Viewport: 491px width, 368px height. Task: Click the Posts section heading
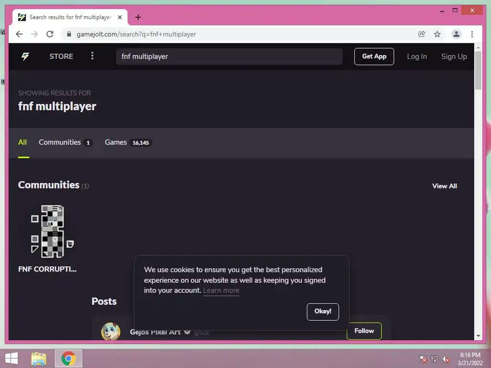(x=104, y=301)
